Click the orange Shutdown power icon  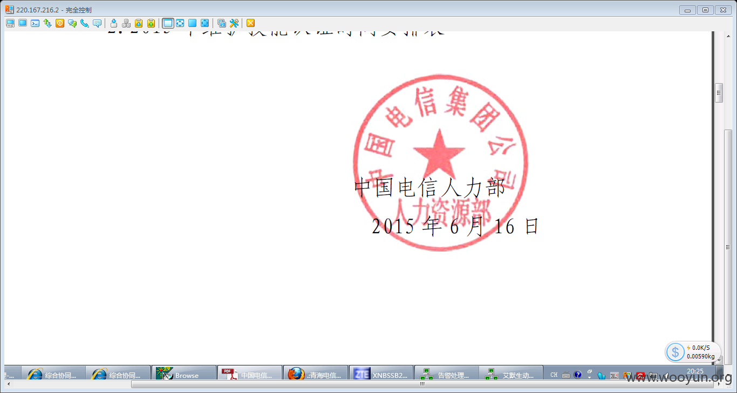point(60,23)
